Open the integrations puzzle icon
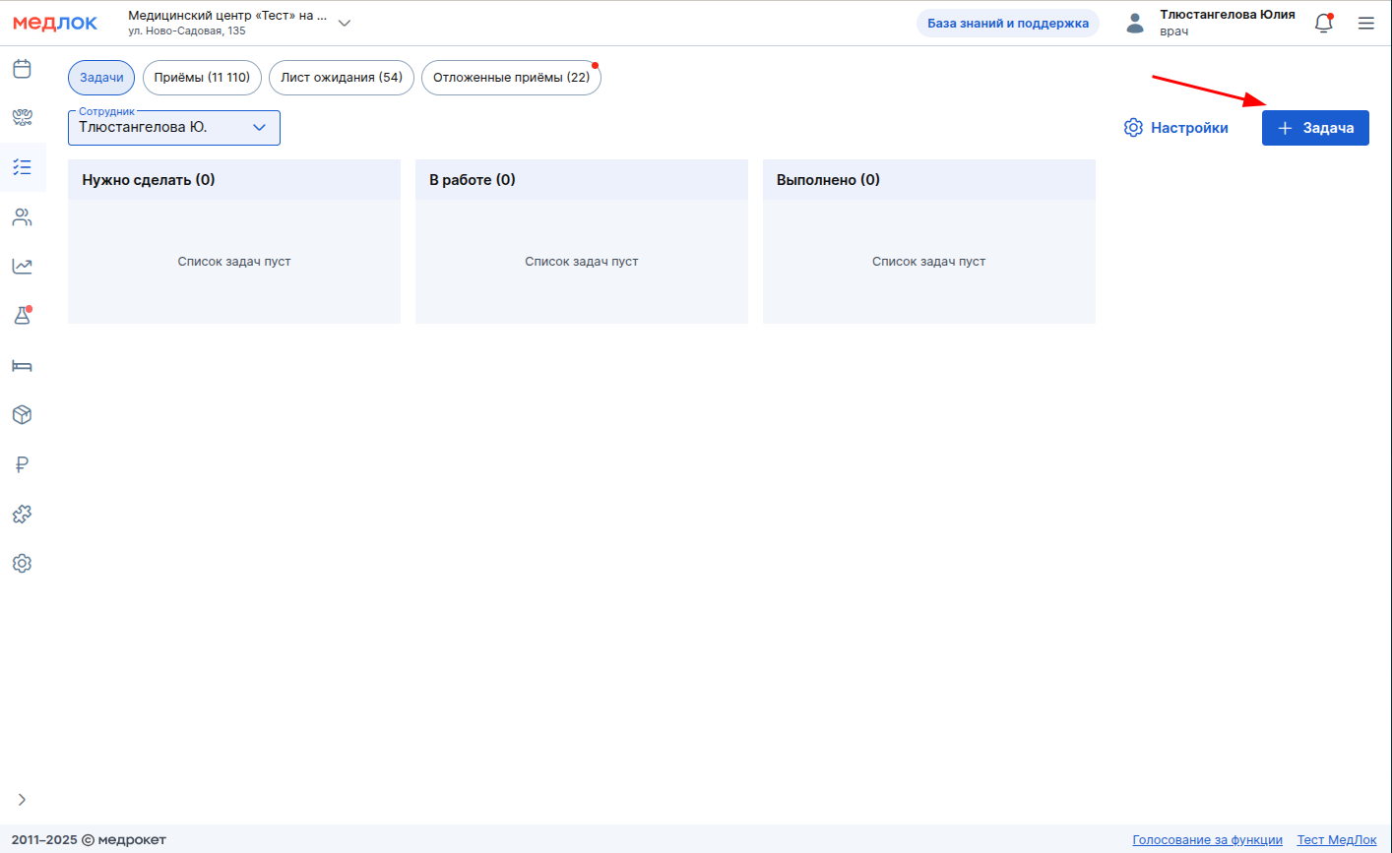This screenshot has width=1392, height=853. 22,514
